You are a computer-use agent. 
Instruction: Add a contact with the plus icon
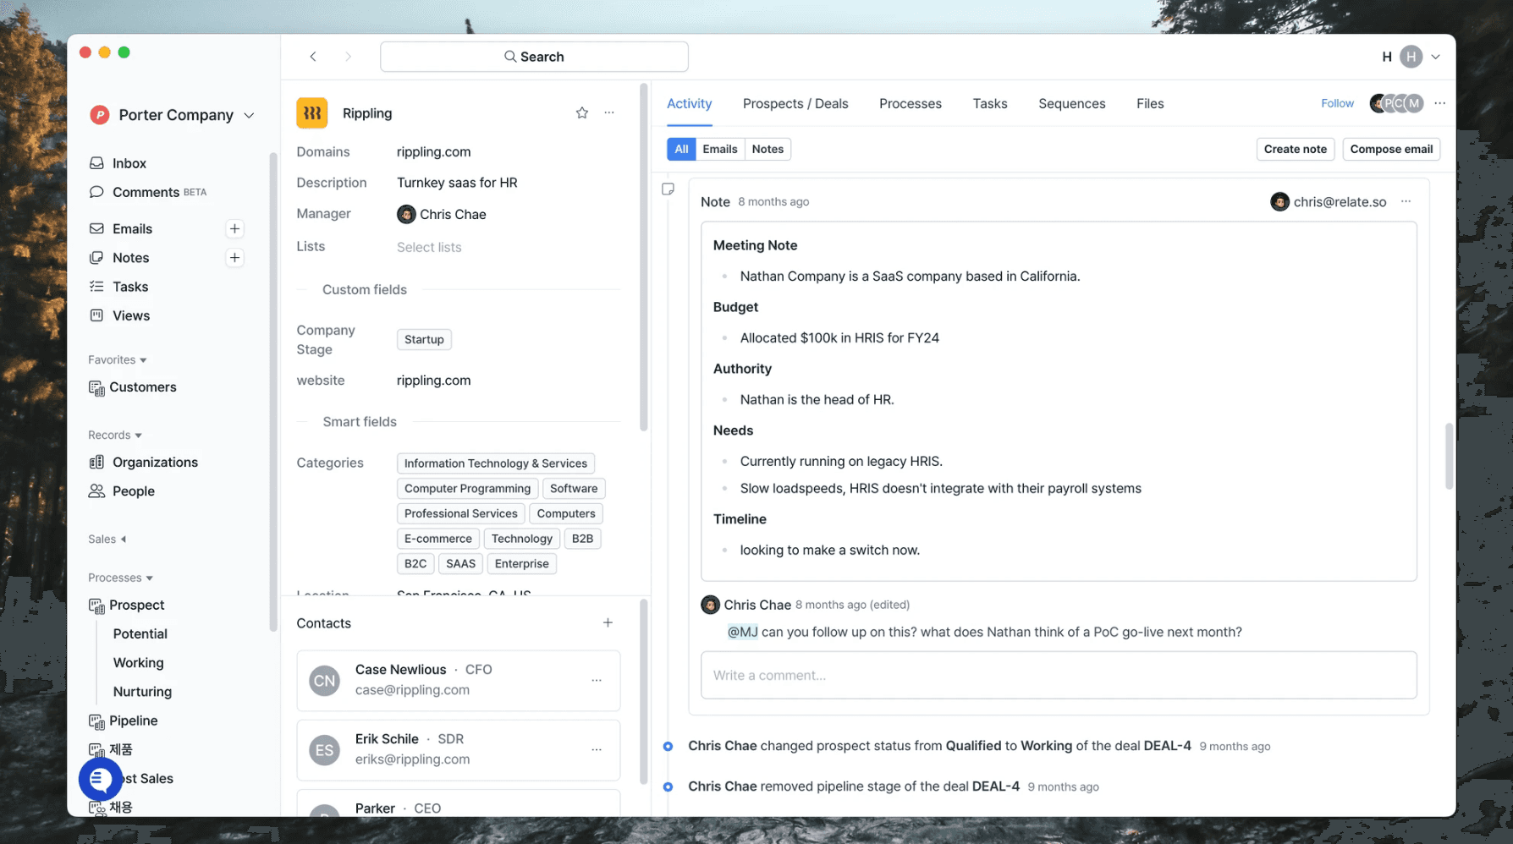(x=608, y=623)
